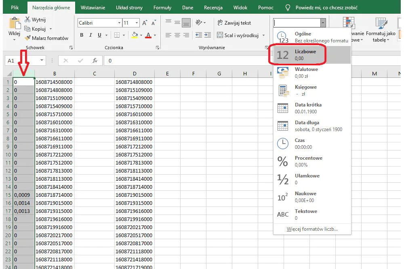Align cell text to the left
Viewport: 404px width, 269px height.
coord(168,35)
